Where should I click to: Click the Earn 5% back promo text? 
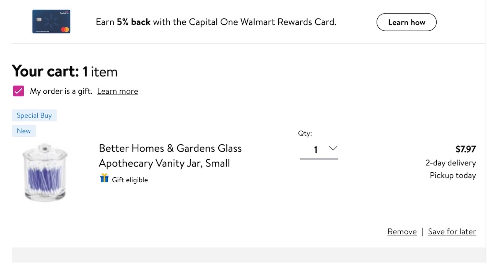pos(216,22)
